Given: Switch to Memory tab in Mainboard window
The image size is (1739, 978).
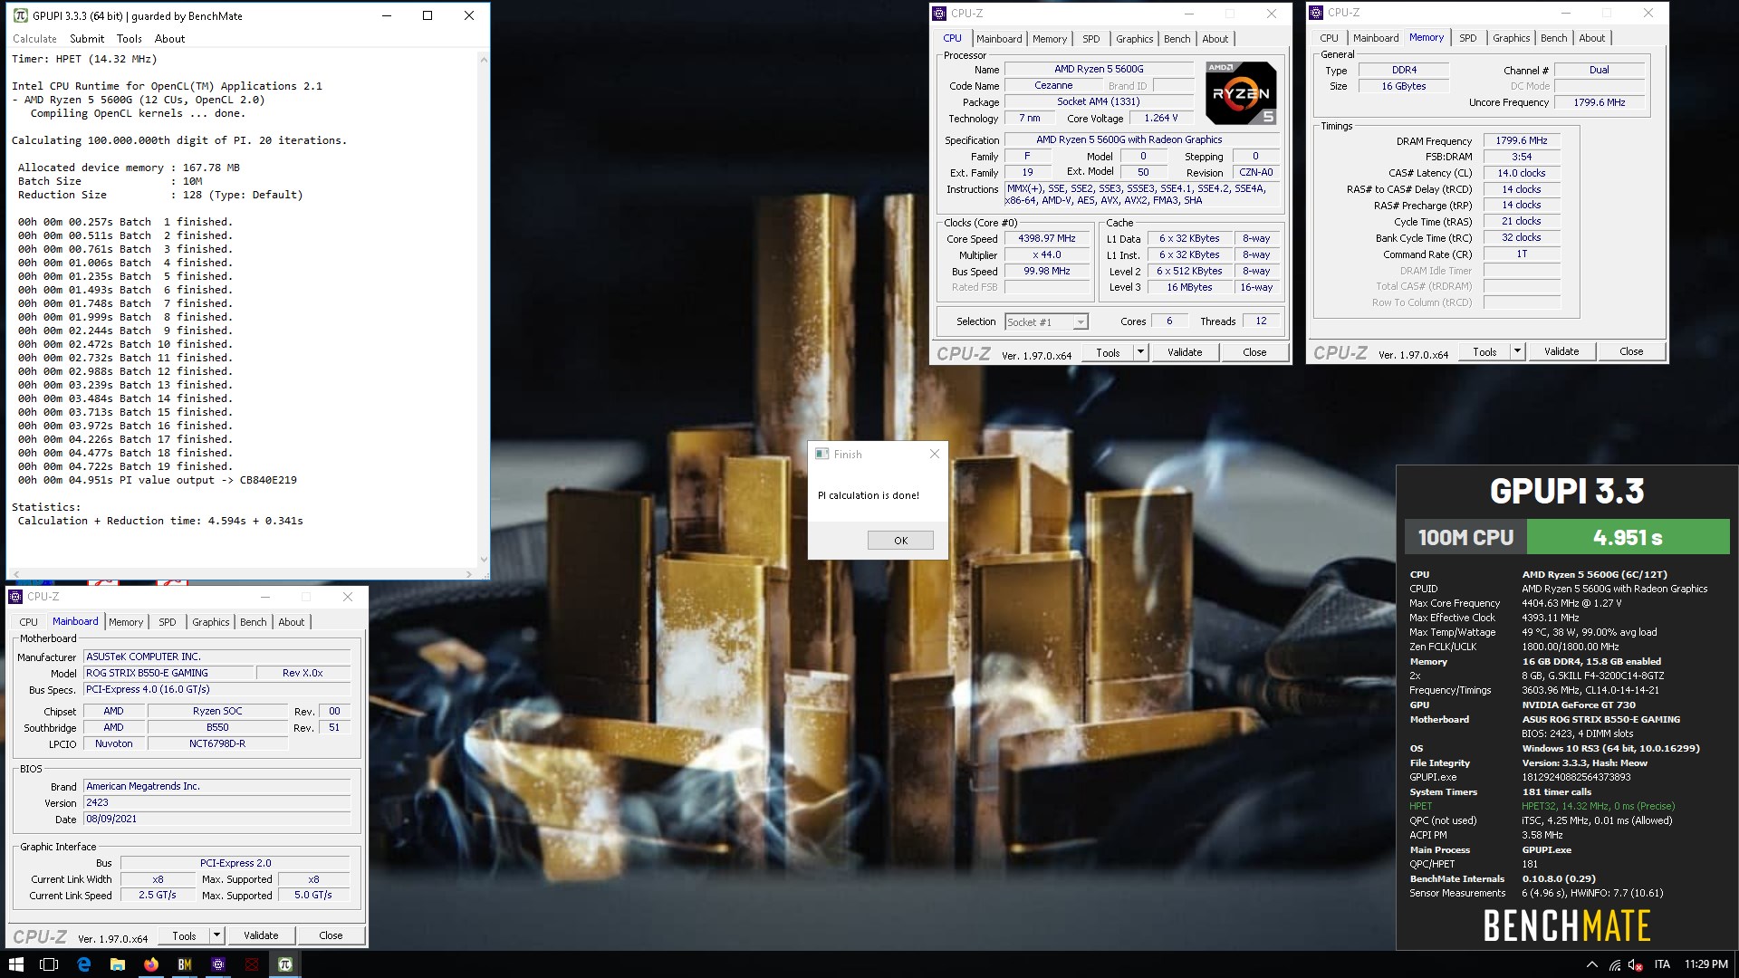Looking at the screenshot, I should click(x=126, y=622).
